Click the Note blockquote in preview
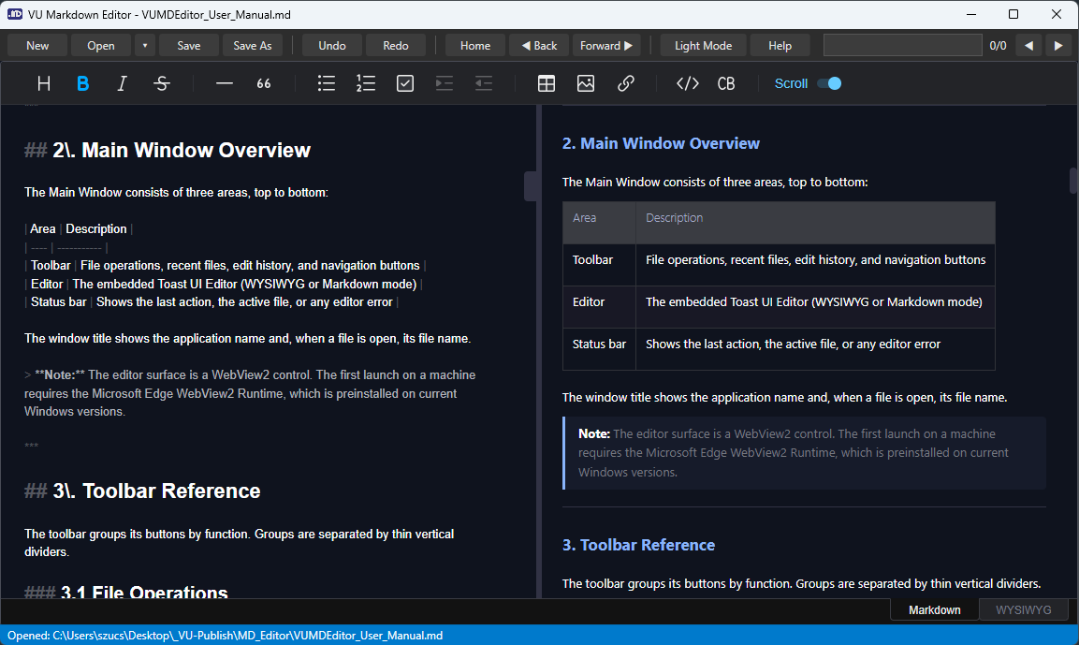The height and width of the screenshot is (645, 1079). pyautogui.click(x=804, y=453)
